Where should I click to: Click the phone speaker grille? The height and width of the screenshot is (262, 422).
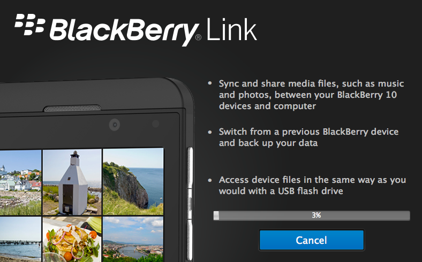click(x=72, y=109)
